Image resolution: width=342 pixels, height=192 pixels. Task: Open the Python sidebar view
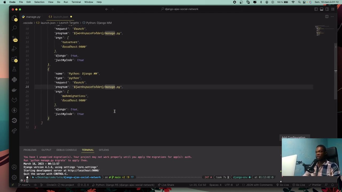[14, 79]
